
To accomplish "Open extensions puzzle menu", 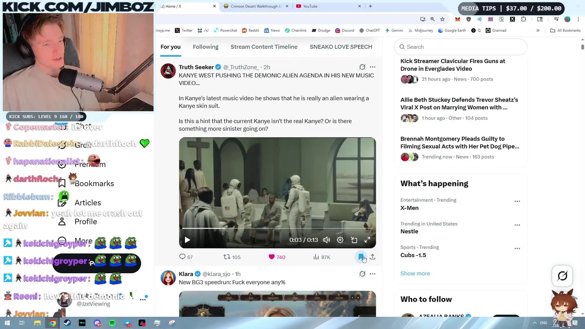I will coord(523,19).
